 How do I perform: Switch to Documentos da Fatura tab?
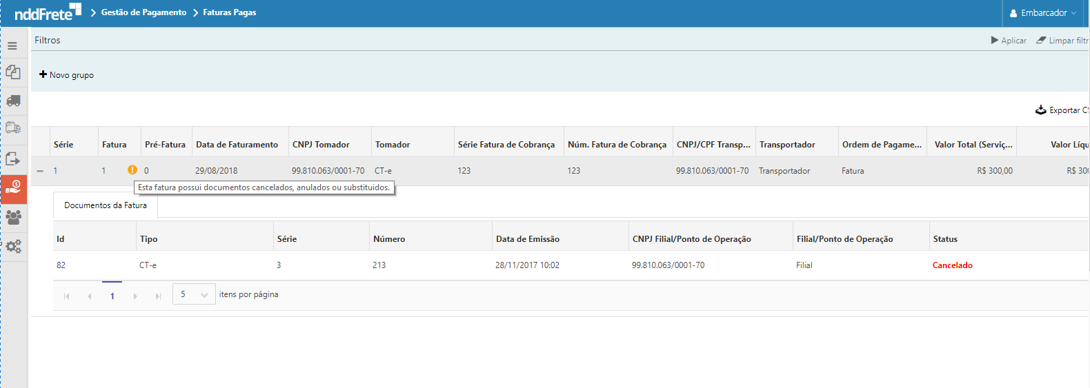click(106, 205)
